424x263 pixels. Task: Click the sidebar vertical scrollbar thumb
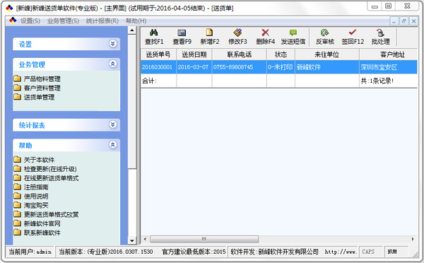[132, 101]
